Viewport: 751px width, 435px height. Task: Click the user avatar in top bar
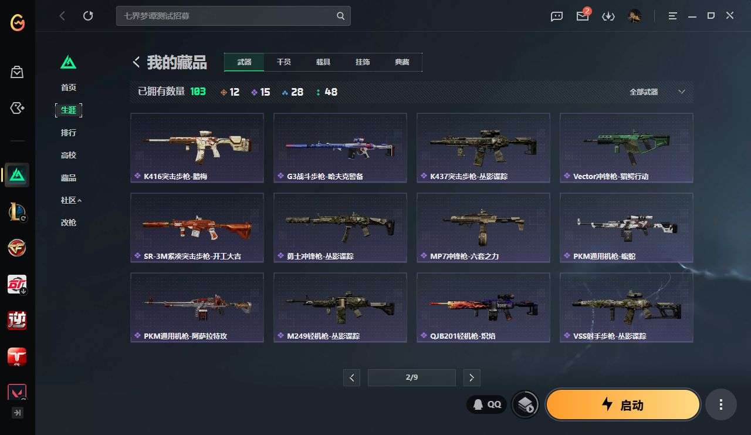(x=634, y=16)
